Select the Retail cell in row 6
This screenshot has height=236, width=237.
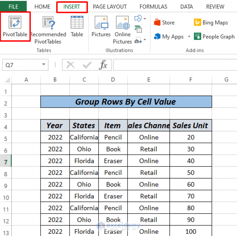[149, 149]
